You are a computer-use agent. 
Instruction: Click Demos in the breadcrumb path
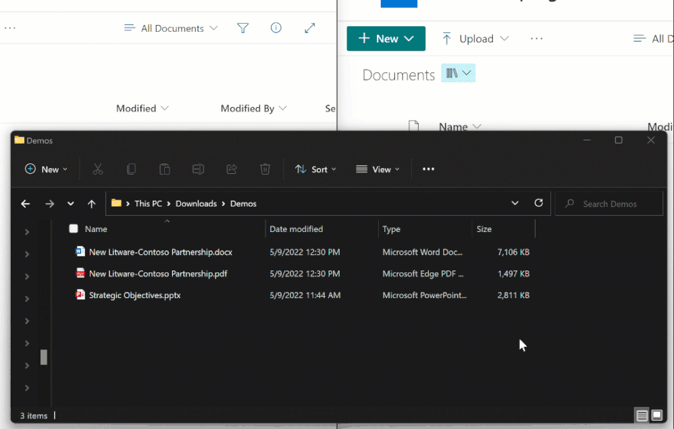pos(243,204)
